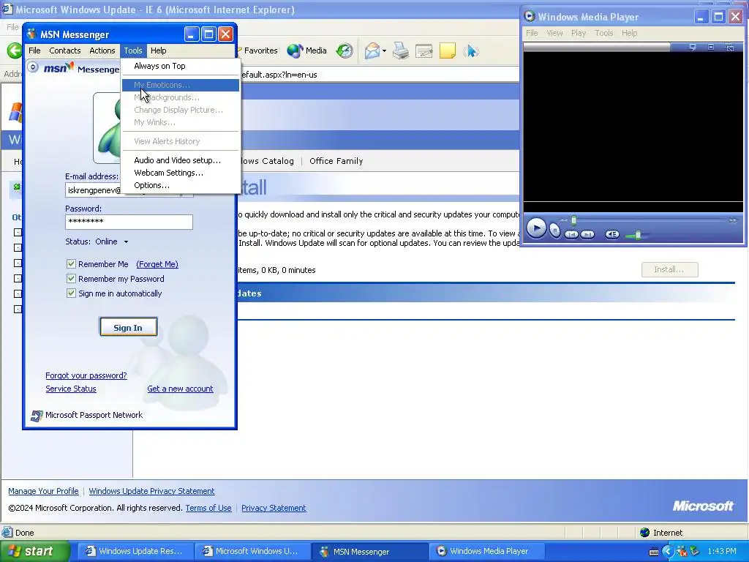
Task: Click Get a new account link
Action: point(180,389)
